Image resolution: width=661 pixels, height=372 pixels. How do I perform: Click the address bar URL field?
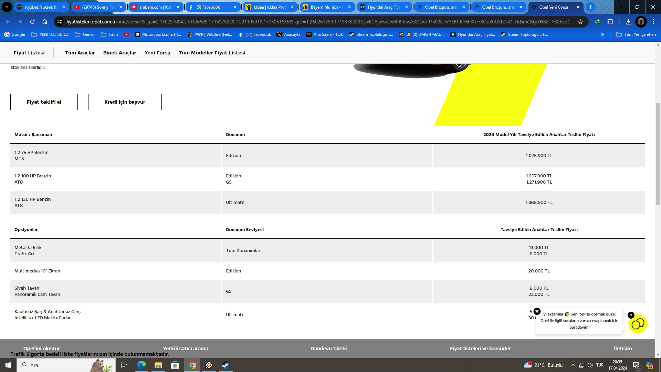point(319,22)
